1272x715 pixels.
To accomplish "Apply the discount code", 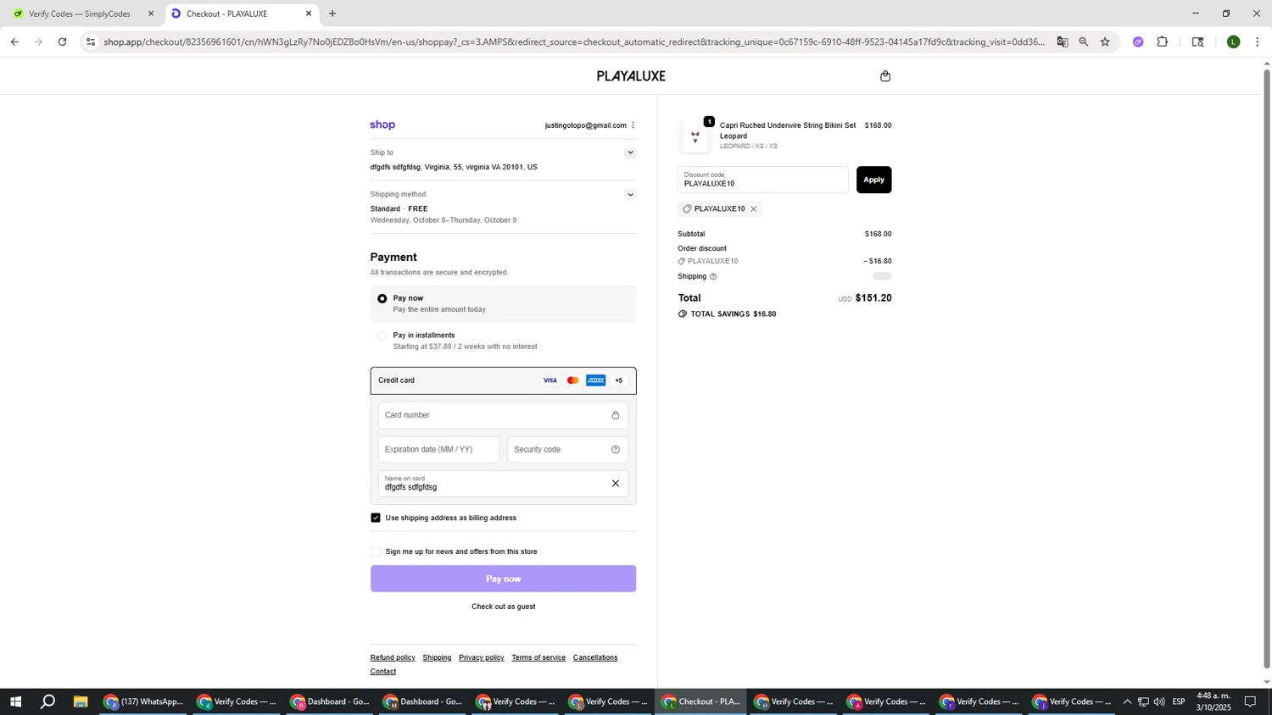I will (873, 180).
